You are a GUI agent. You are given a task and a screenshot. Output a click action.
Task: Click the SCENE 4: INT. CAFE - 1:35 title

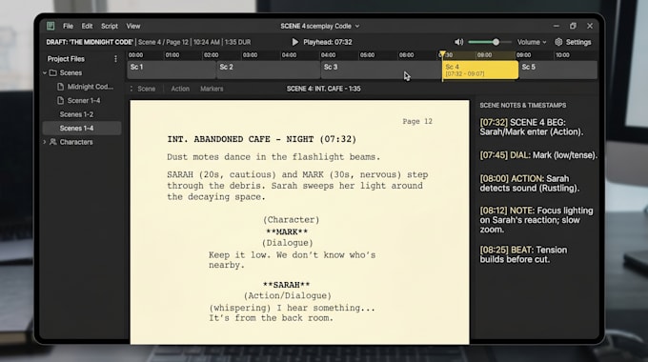(324, 89)
